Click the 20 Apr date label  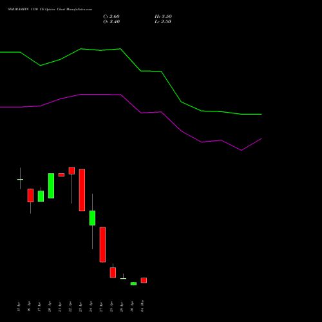[x=50, y=307]
